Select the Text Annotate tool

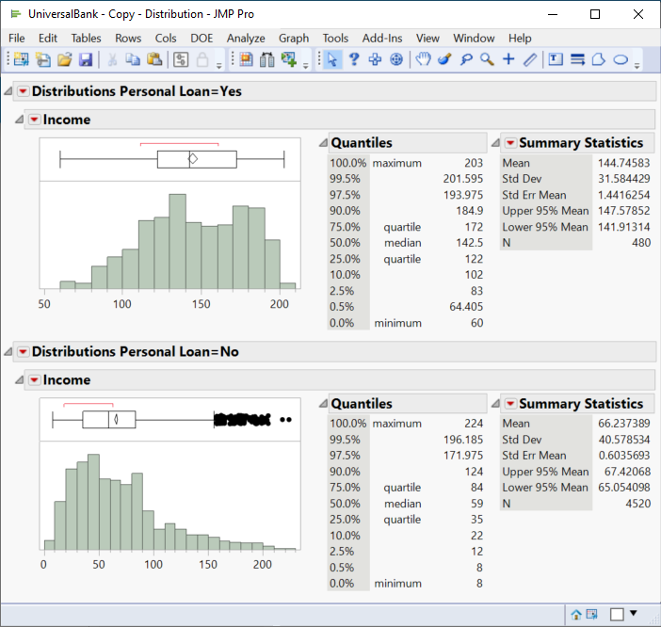[x=556, y=59]
